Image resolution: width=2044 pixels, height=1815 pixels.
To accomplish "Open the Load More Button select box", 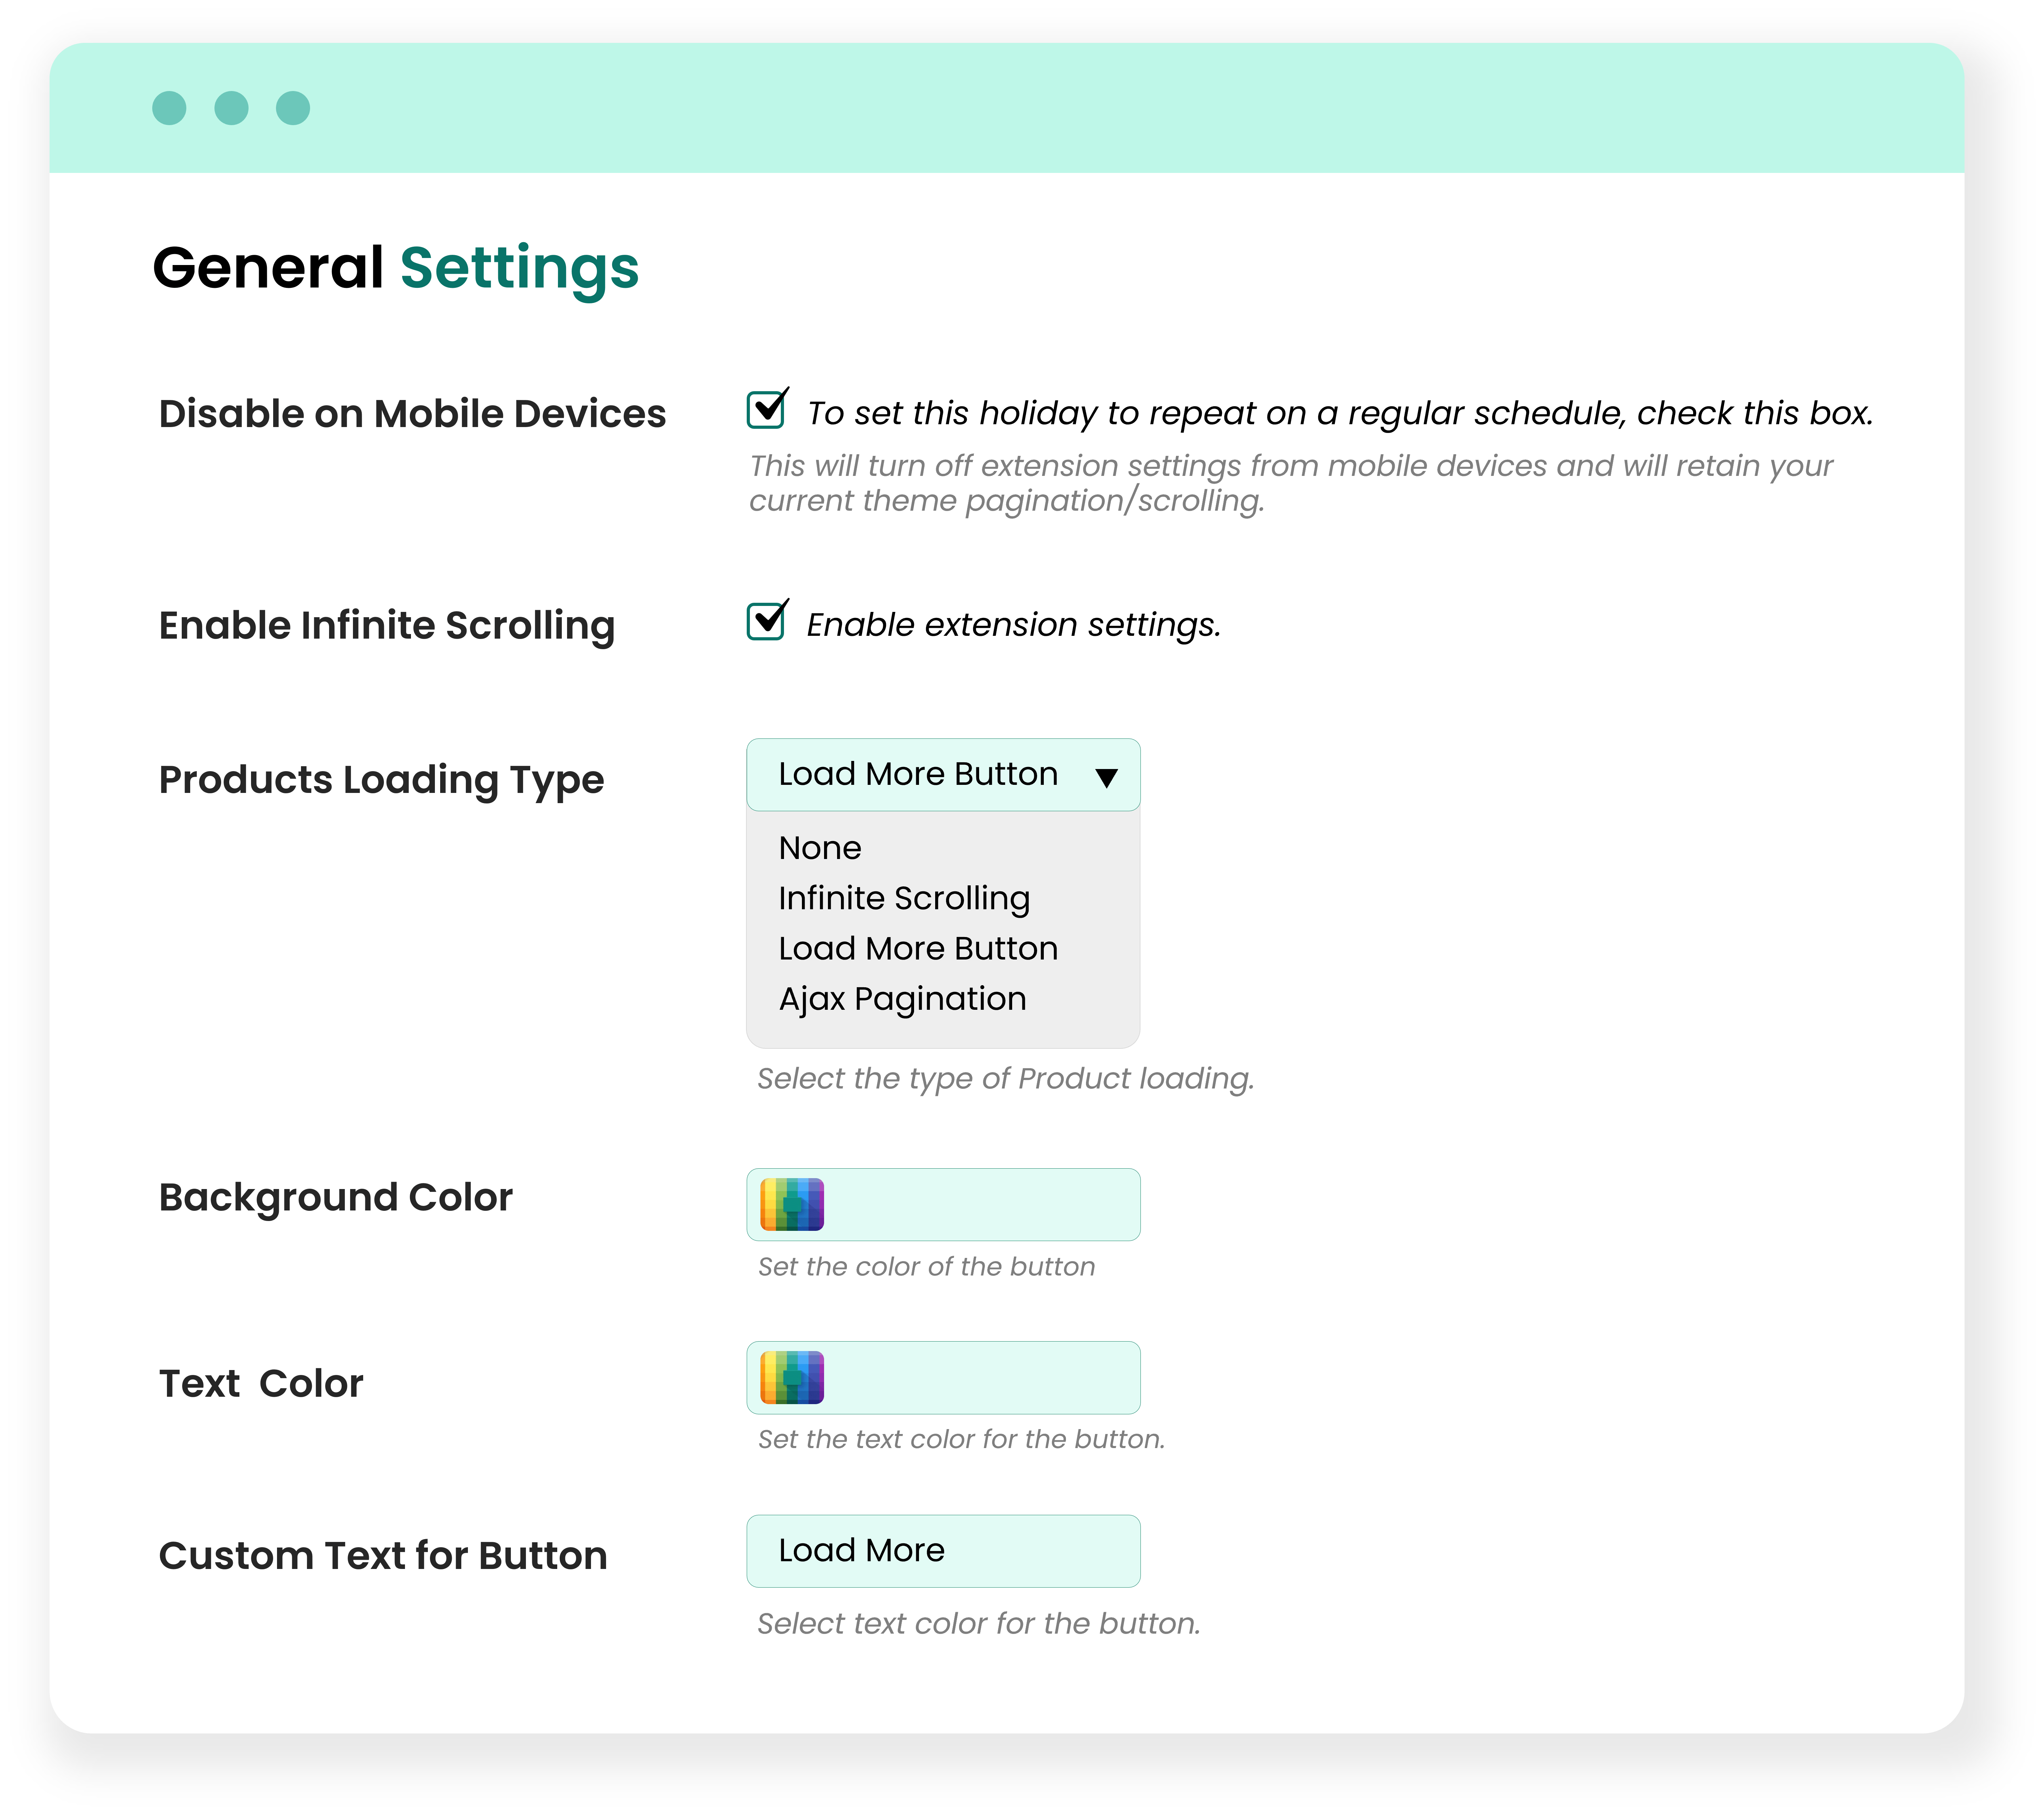I will (918, 775).
